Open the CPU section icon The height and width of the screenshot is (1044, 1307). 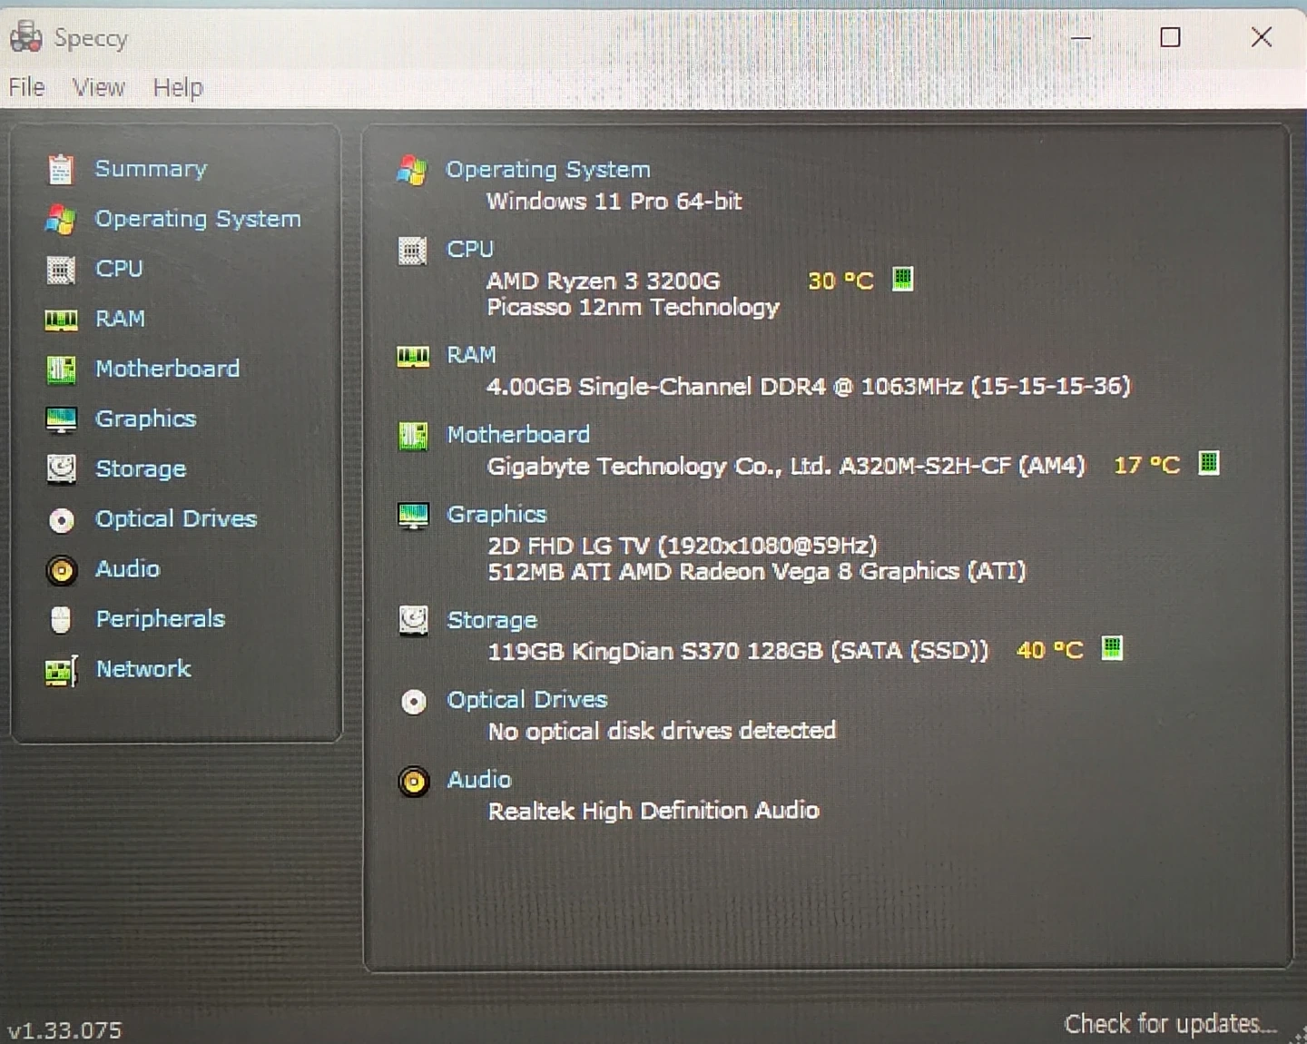(x=61, y=269)
